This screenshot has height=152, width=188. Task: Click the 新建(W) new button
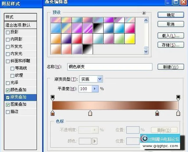click(171, 67)
